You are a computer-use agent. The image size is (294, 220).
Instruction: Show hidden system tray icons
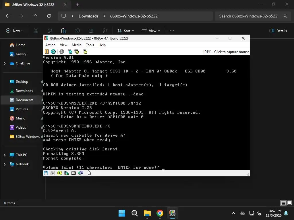click(233, 213)
